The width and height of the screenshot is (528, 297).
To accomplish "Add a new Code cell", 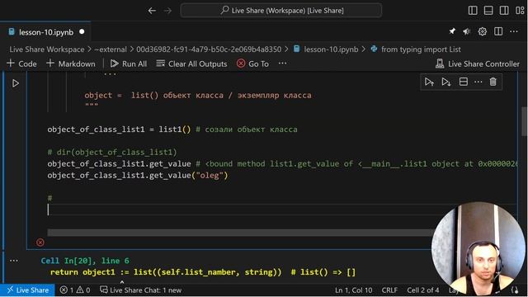I will click(x=22, y=64).
